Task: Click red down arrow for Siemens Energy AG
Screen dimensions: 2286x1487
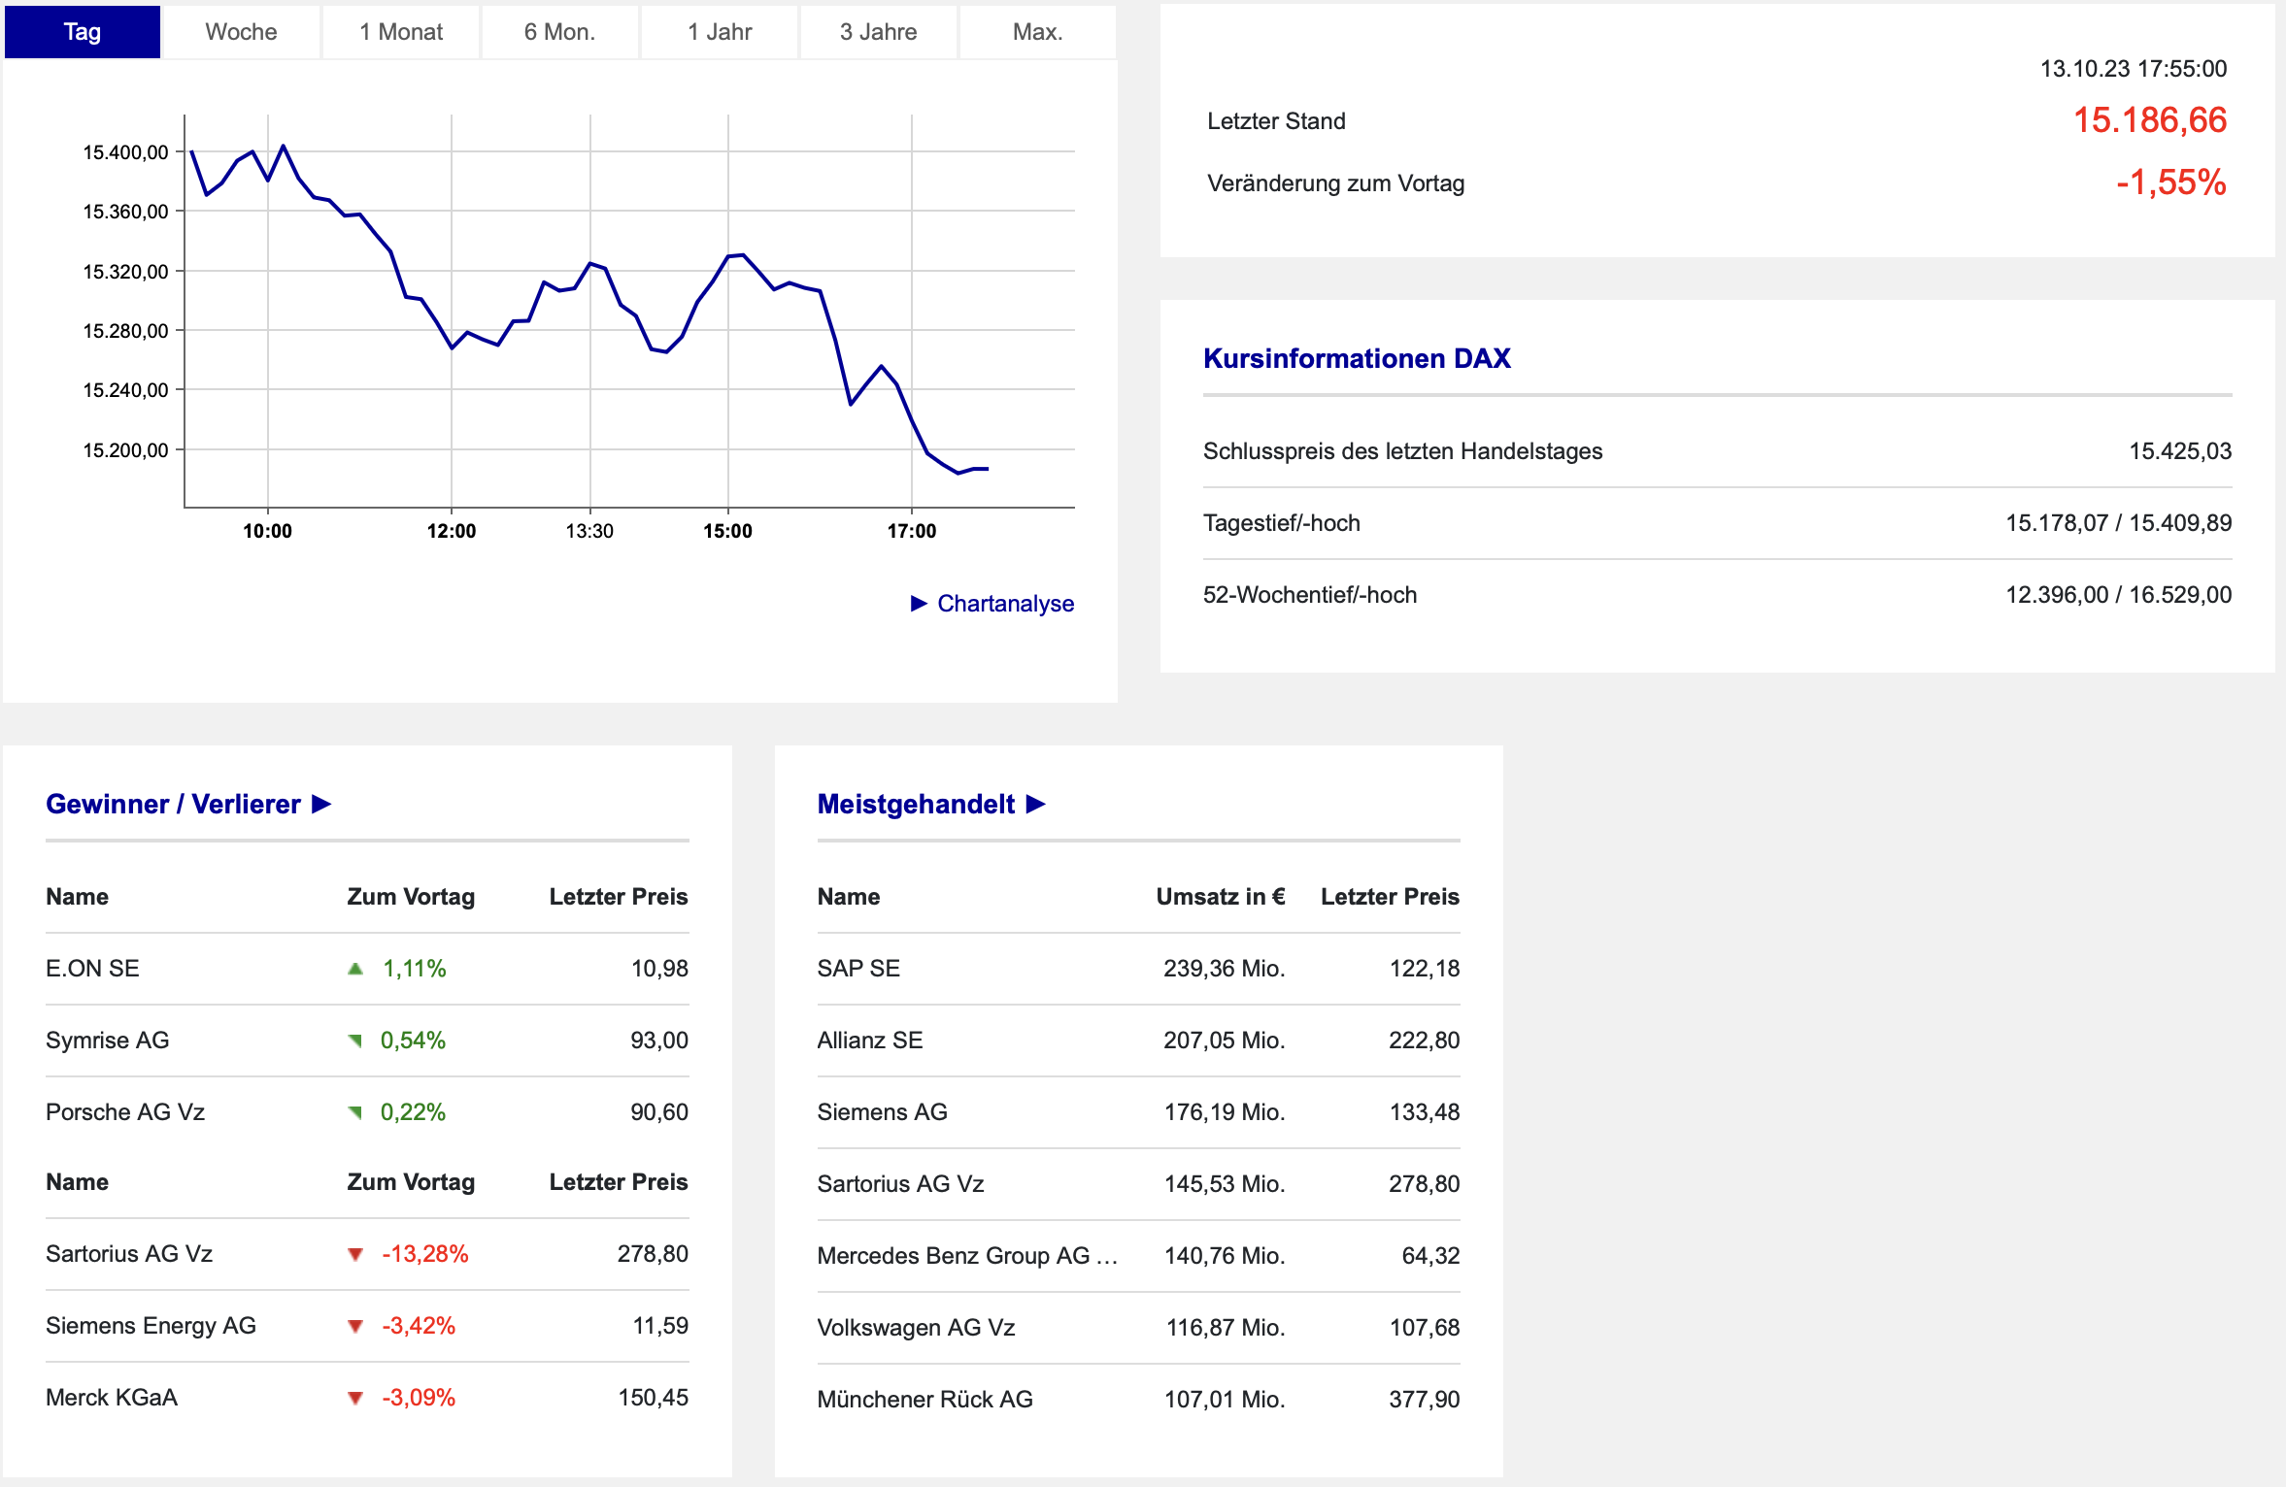Action: [355, 1326]
